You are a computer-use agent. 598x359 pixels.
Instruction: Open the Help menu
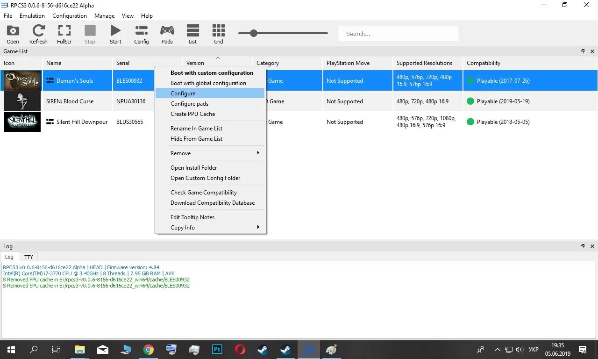click(147, 15)
